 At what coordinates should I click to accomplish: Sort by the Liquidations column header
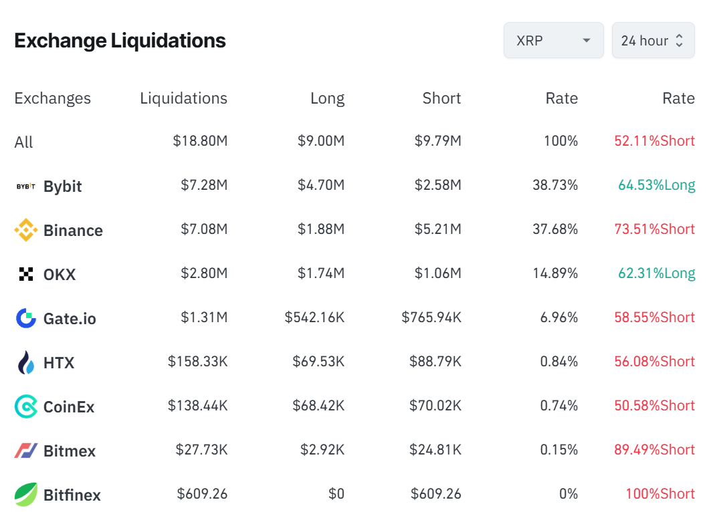(x=183, y=98)
